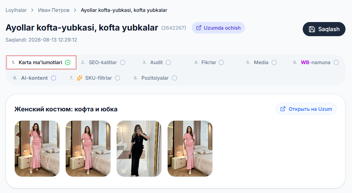Click the Saqlash save button
The width and height of the screenshot is (352, 193).
(324, 29)
